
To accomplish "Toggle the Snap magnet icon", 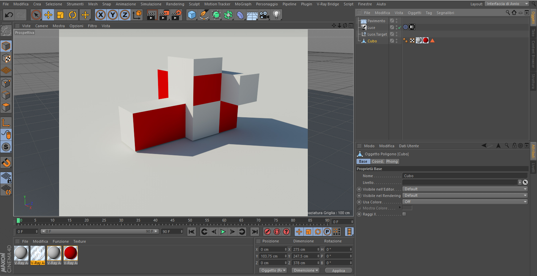I will tap(6, 162).
